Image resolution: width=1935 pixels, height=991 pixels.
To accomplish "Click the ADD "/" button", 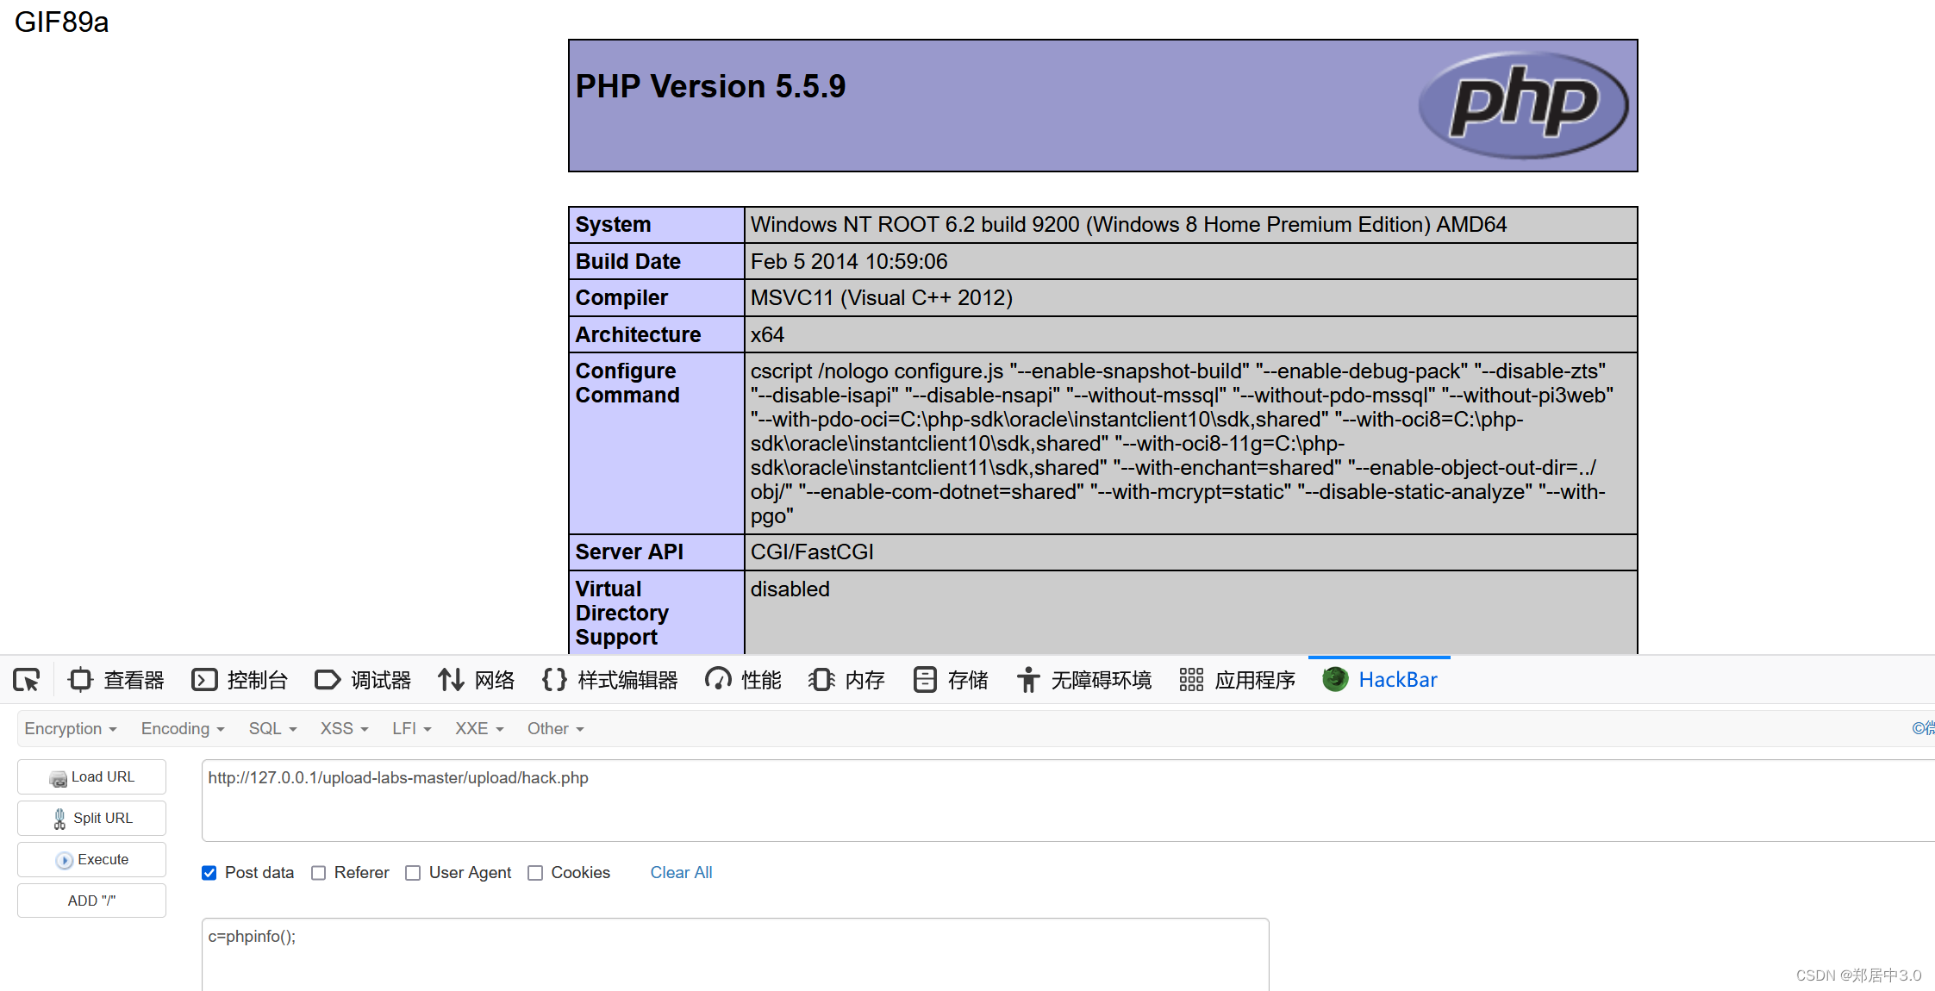I will click(x=91, y=901).
